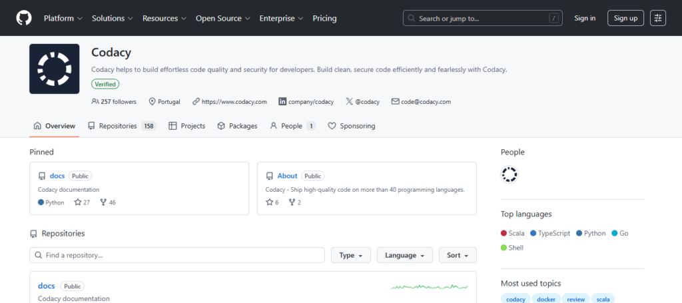Click the X icon beside @codacy

click(x=349, y=102)
